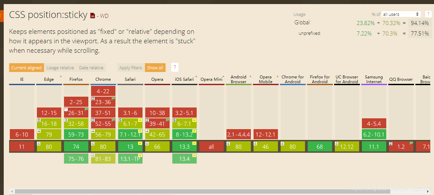Click the Chrome 81-83 future cell
Viewport: 434px width, 195px height.
[103, 159]
